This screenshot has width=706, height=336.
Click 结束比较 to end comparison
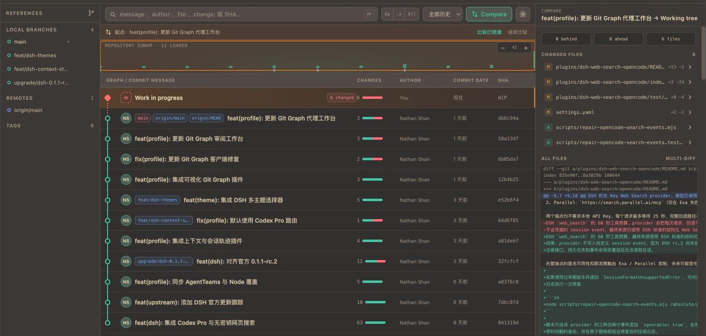tap(517, 32)
